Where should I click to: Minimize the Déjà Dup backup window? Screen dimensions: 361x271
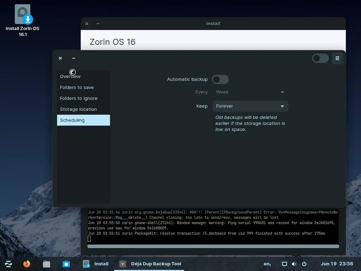[74, 58]
